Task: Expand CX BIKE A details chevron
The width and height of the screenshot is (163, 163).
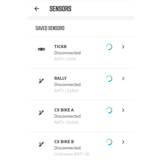Action: coord(123,110)
